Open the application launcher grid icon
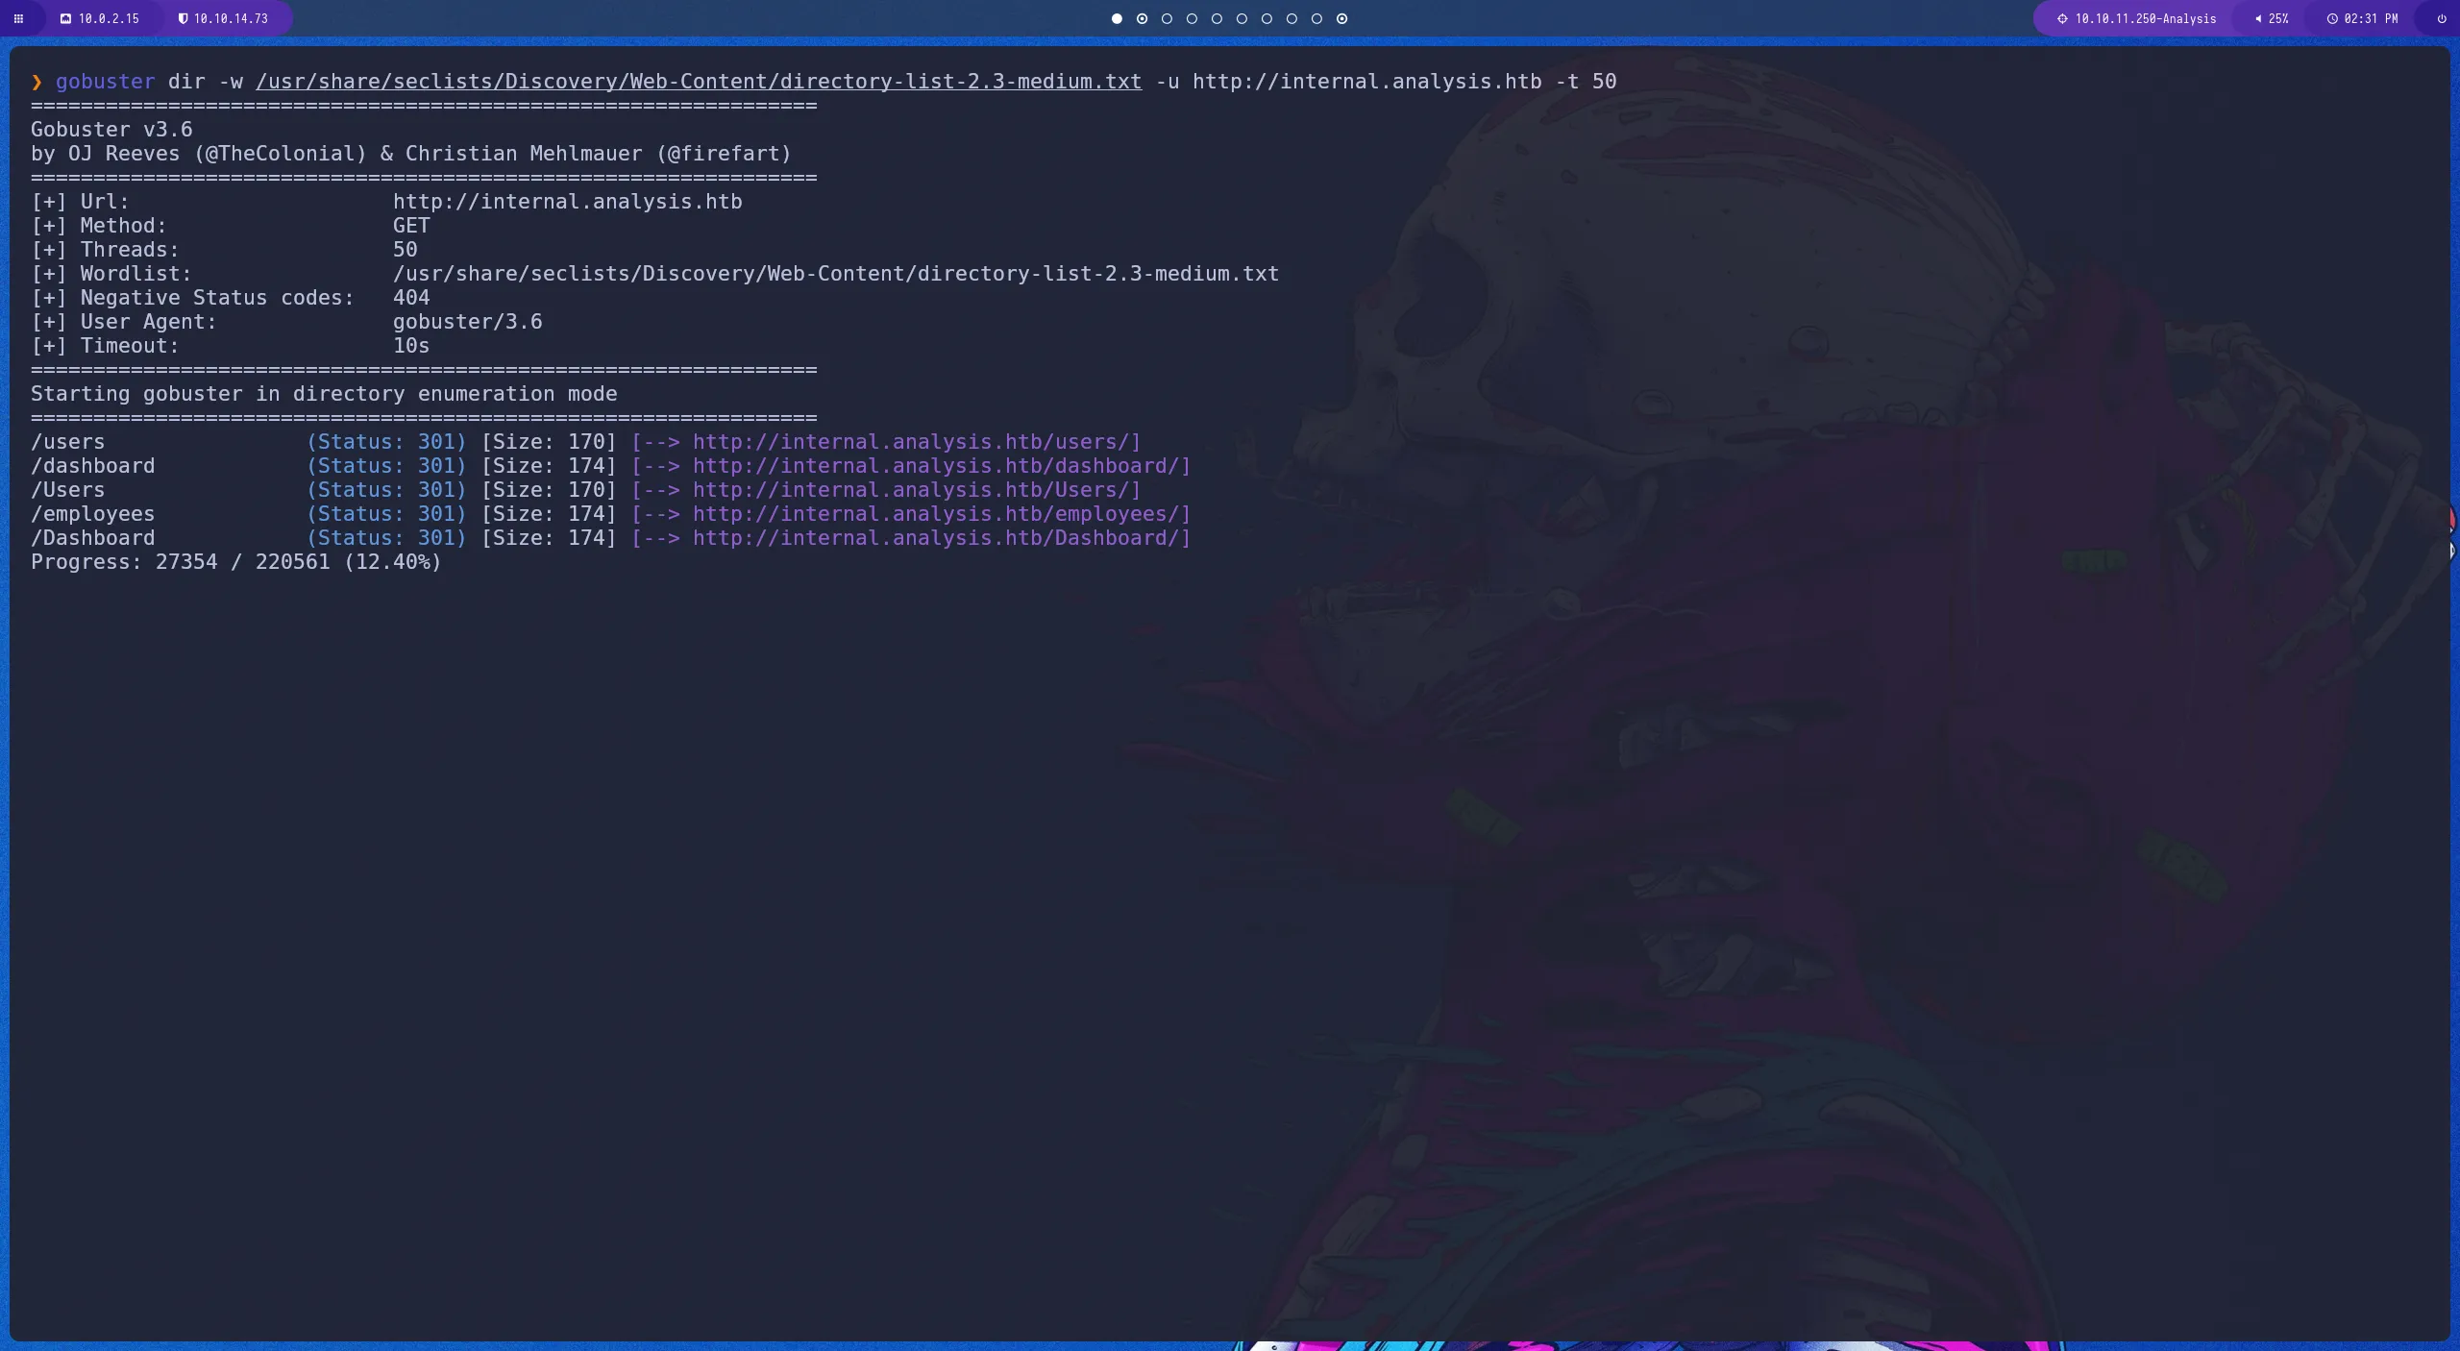The height and width of the screenshot is (1351, 2460). pyautogui.click(x=20, y=18)
